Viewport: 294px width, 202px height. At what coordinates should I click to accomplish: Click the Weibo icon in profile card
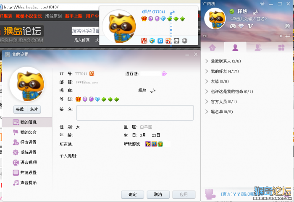click(168, 41)
